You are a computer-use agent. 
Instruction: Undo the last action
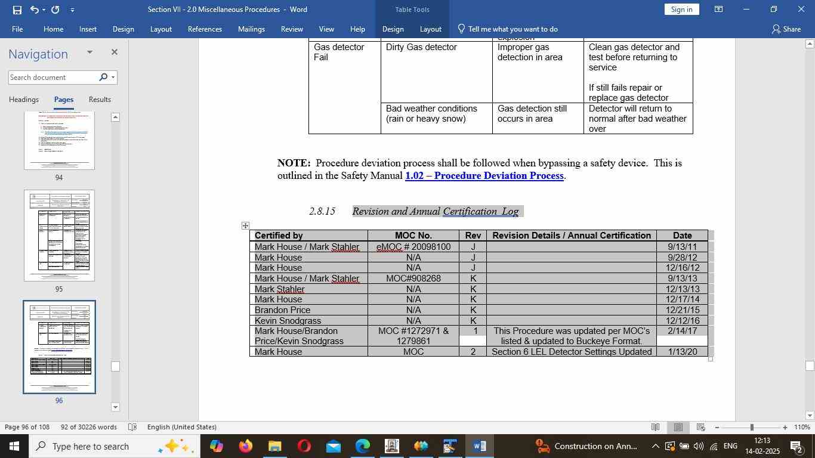[34, 10]
